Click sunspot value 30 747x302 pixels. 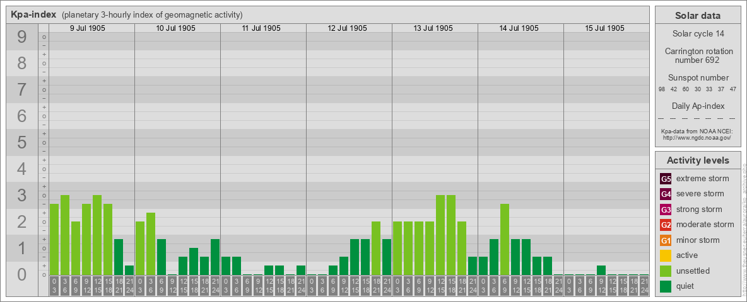(697, 89)
